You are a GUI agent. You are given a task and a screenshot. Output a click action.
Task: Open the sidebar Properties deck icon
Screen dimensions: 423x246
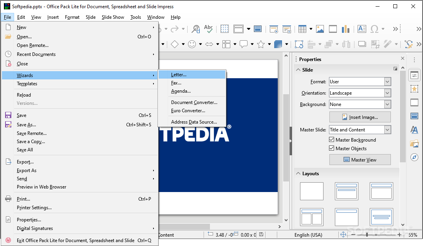point(414,75)
